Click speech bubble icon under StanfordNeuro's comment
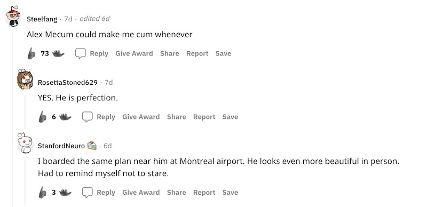The width and height of the screenshot is (427, 207). click(88, 192)
